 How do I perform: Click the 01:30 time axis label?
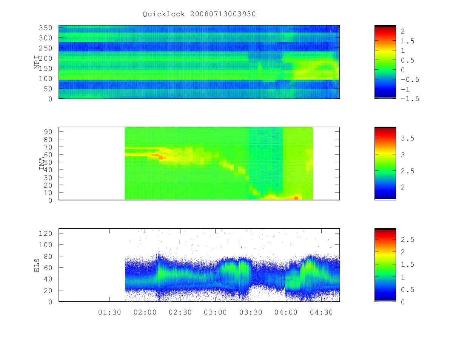click(109, 312)
